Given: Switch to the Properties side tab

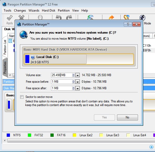Looking at the screenshot, I should tap(5, 67).
